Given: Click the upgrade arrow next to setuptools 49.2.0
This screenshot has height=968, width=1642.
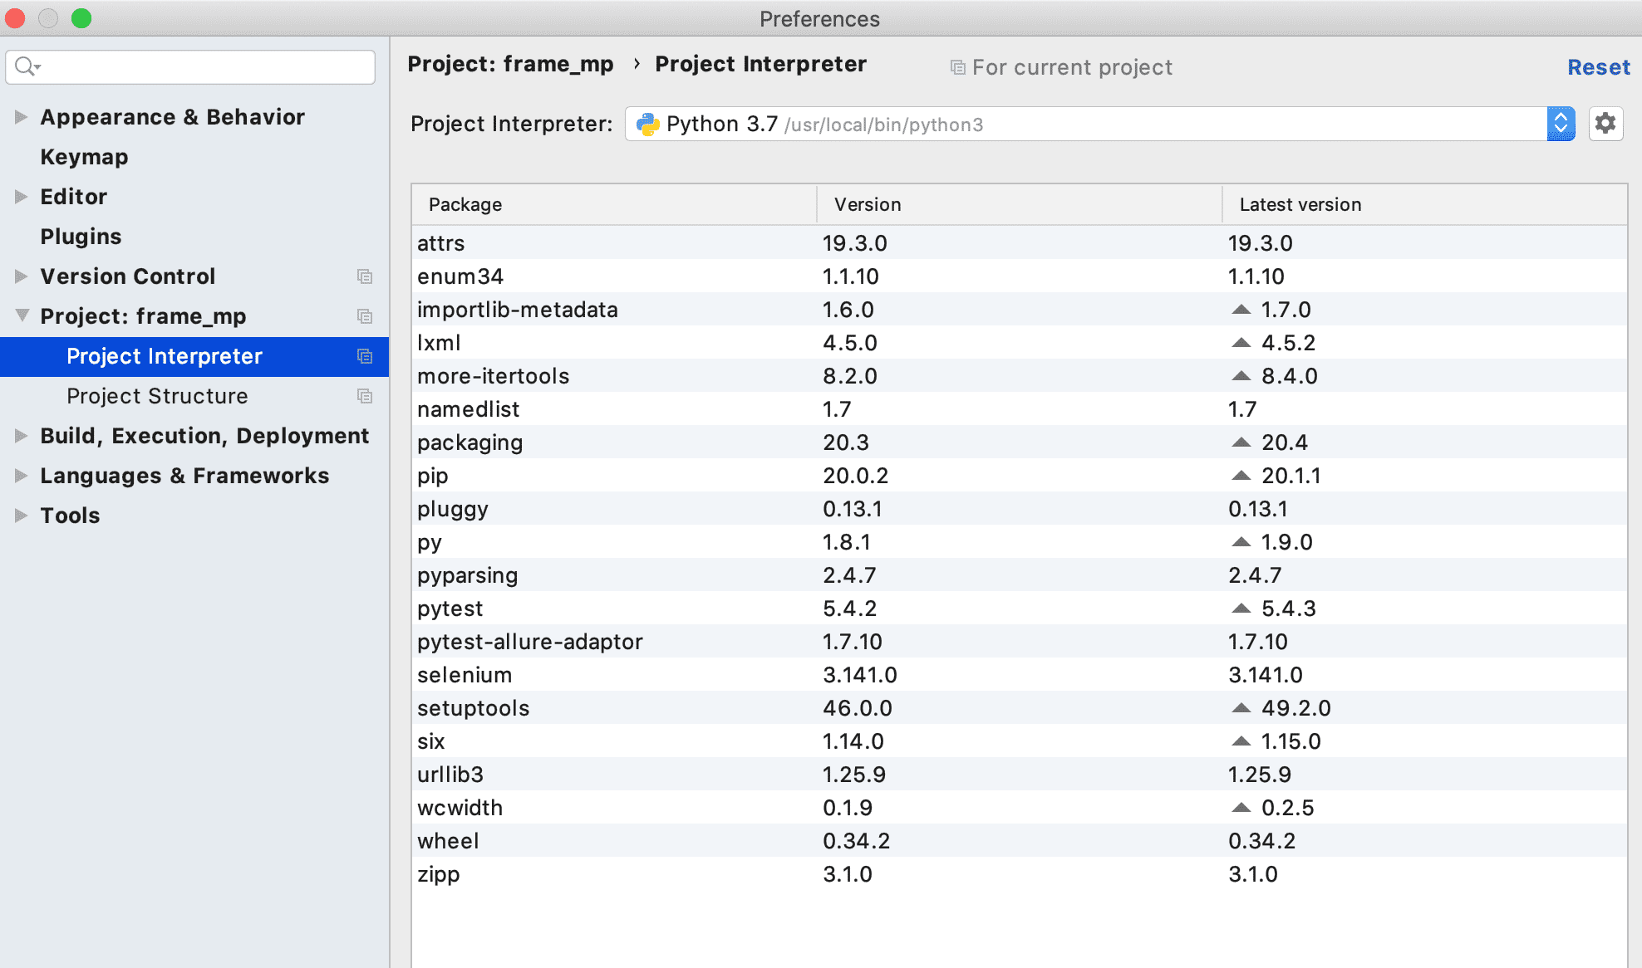Looking at the screenshot, I should pos(1241,708).
